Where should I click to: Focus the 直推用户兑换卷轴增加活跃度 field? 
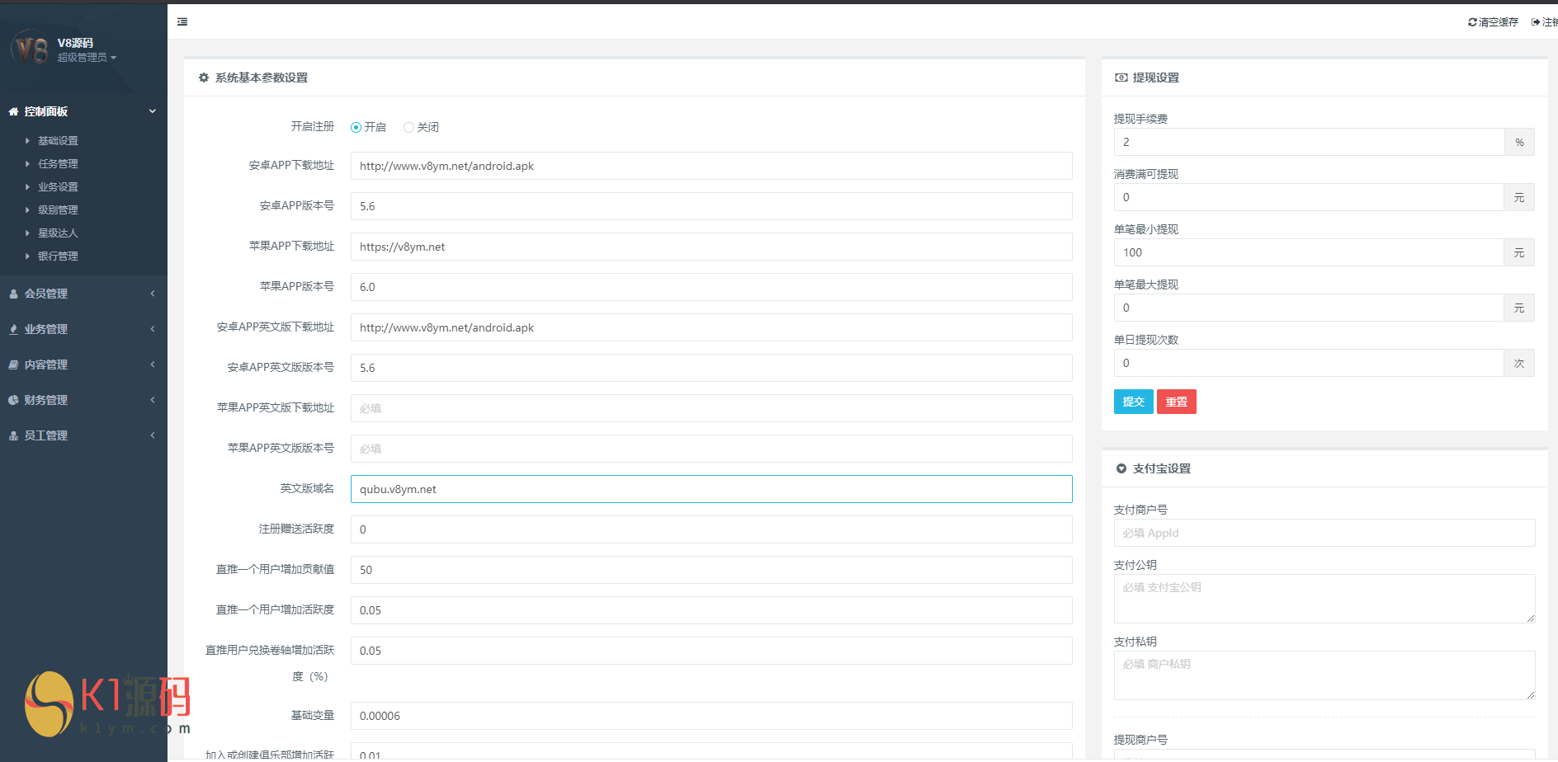711,651
